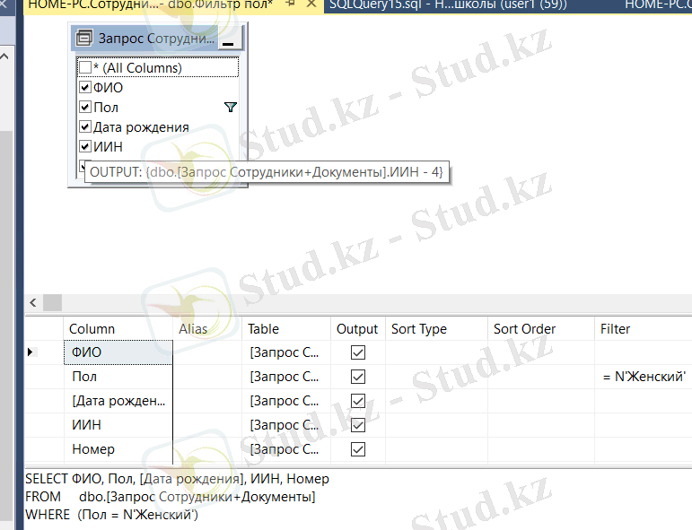
Task: Click the Sort Type cell of Пол row
Action: (x=436, y=377)
